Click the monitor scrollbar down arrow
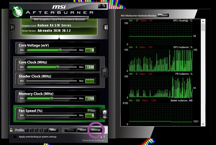This screenshot has height=145, width=216. (x=203, y=124)
